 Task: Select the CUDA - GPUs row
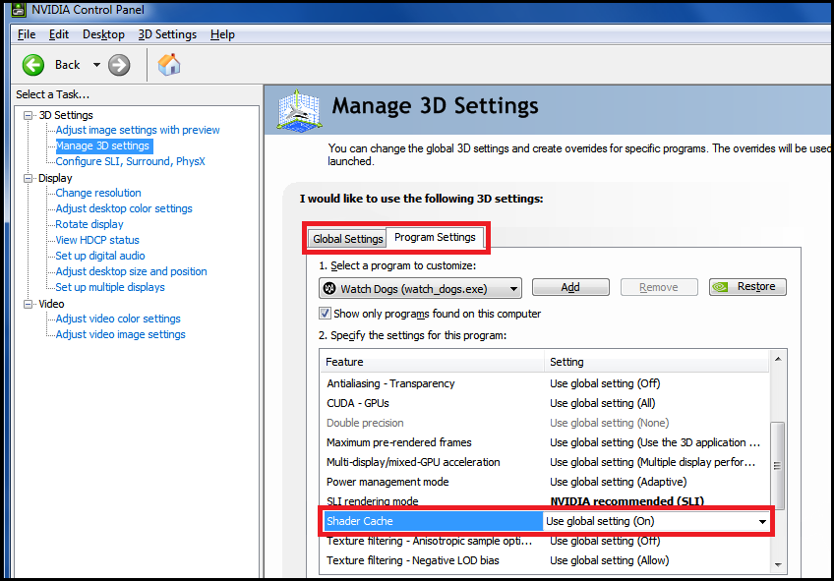[x=544, y=403]
